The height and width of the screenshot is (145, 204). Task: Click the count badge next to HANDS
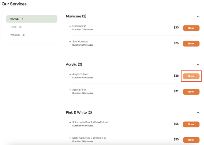(22, 19)
